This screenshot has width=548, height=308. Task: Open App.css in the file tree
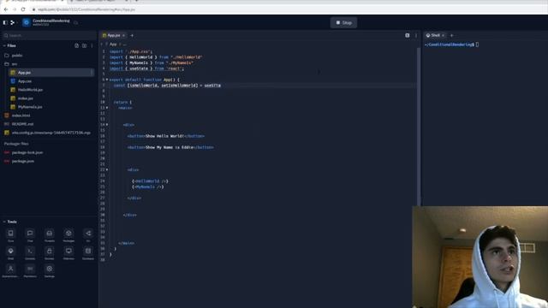click(x=51, y=81)
